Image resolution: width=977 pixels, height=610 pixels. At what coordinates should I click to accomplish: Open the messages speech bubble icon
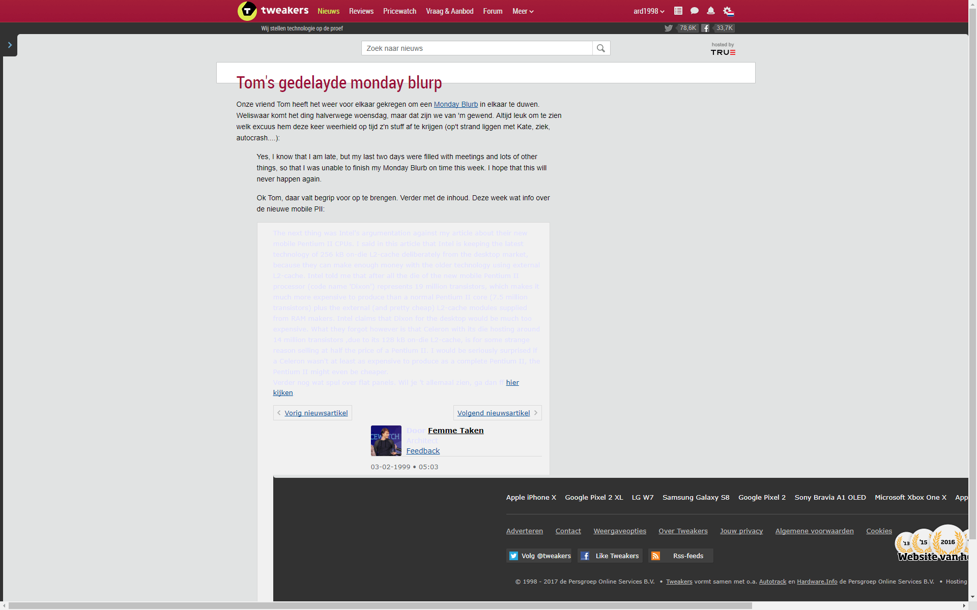point(695,11)
